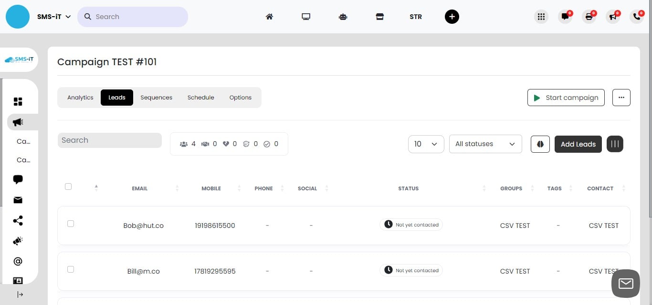This screenshot has width=652, height=305.
Task: Check the checkbox beside Bill@m.co row
Action: [71, 269]
